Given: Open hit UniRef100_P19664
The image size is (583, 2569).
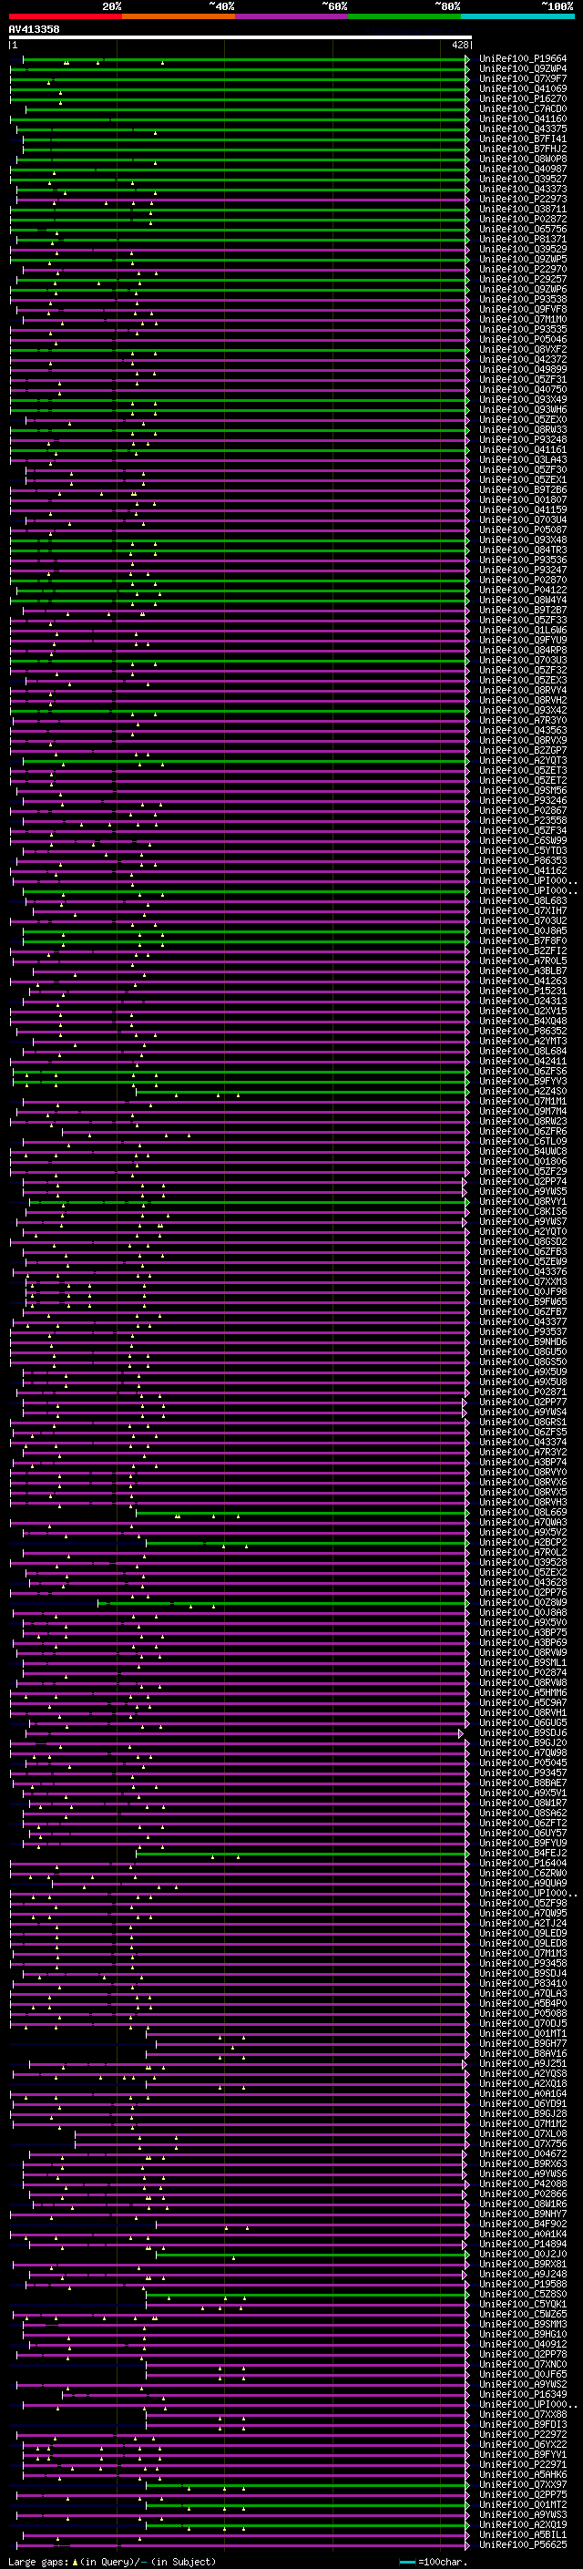Looking at the screenshot, I should pyautogui.click(x=522, y=59).
